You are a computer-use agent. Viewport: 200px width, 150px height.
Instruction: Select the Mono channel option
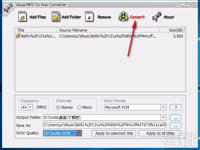coord(79,107)
